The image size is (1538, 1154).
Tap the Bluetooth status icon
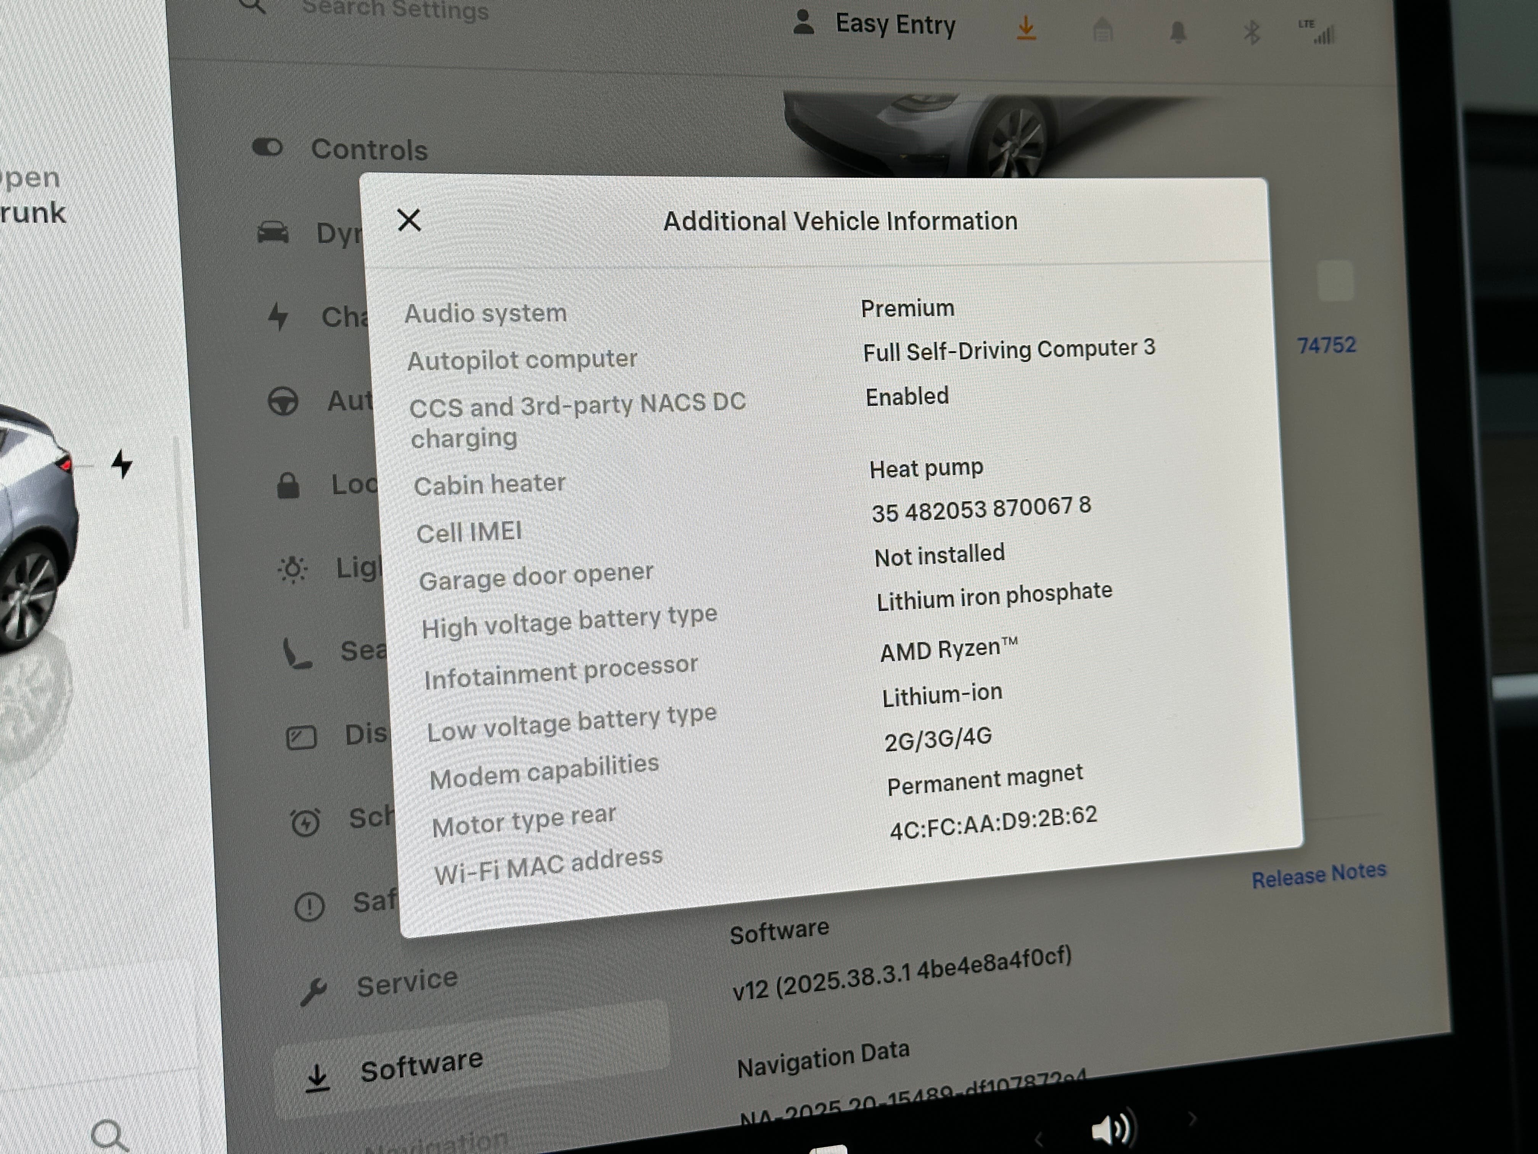click(x=1252, y=32)
